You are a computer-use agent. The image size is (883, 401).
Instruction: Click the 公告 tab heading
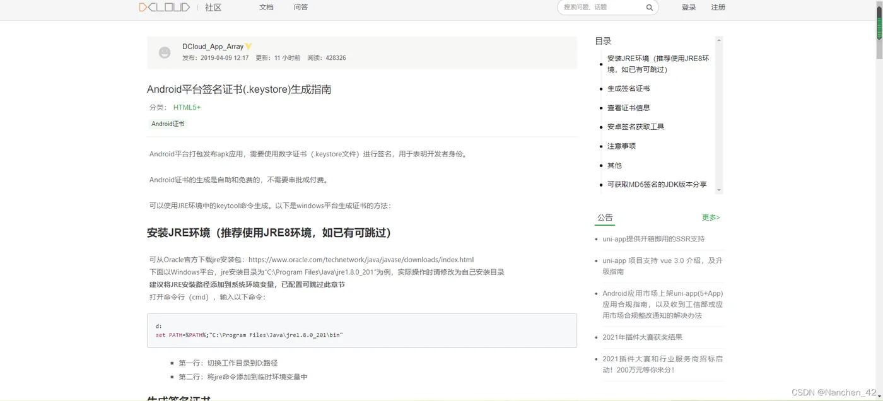pos(605,218)
